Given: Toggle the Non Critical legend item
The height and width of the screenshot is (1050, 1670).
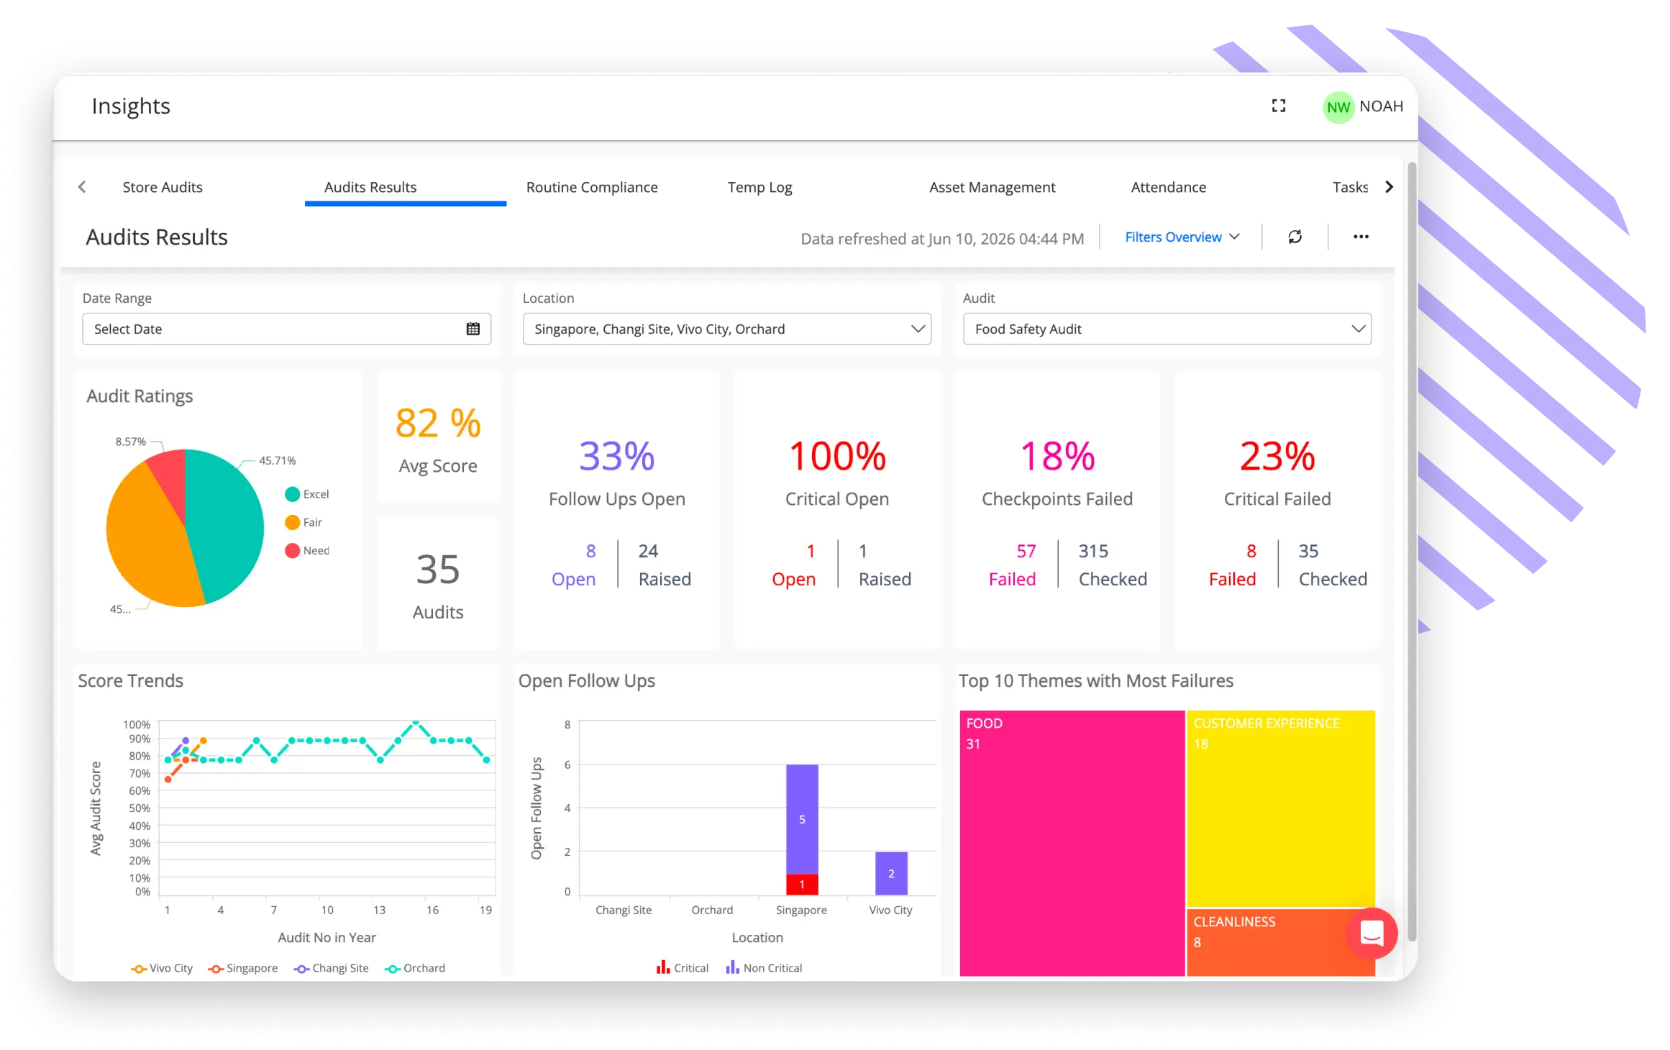Looking at the screenshot, I should (x=764, y=968).
